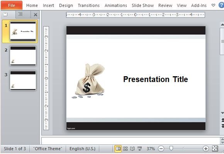Click the vertical ruler beside the slide
The image size is (224, 154).
46,78
